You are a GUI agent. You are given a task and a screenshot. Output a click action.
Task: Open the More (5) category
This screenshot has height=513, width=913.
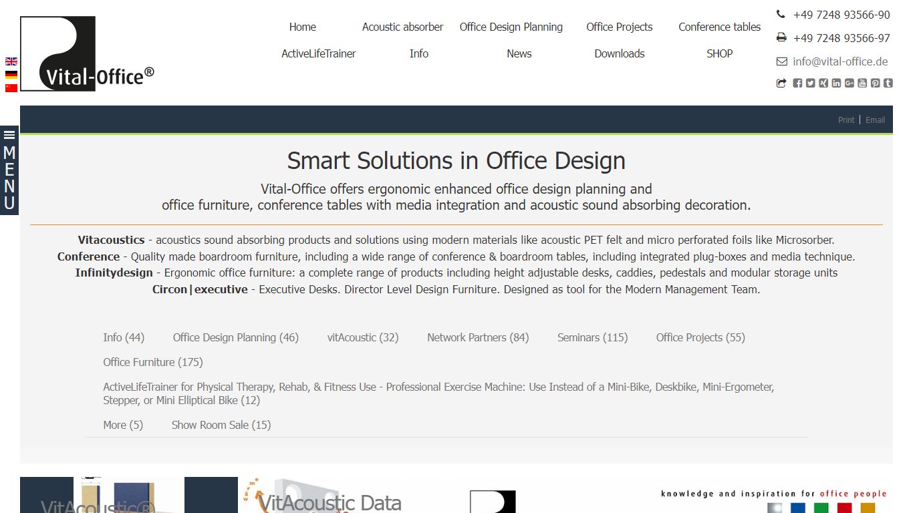123,425
